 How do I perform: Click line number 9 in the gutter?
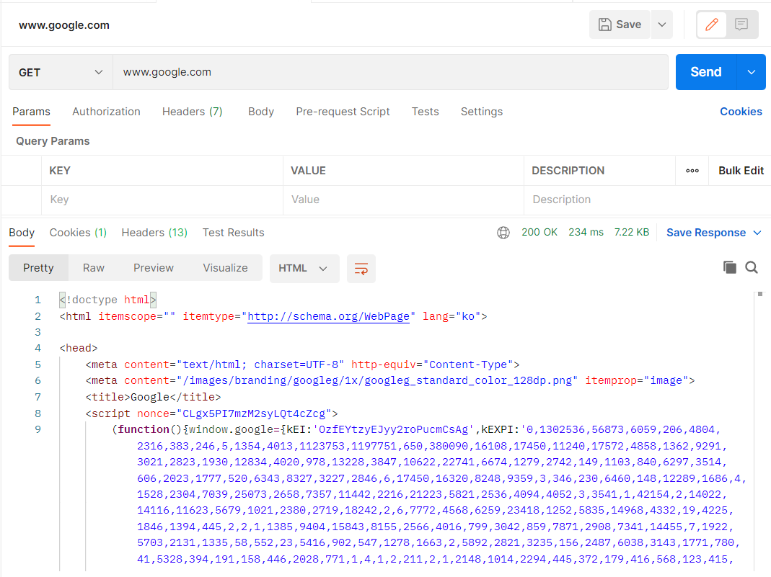pos(38,429)
